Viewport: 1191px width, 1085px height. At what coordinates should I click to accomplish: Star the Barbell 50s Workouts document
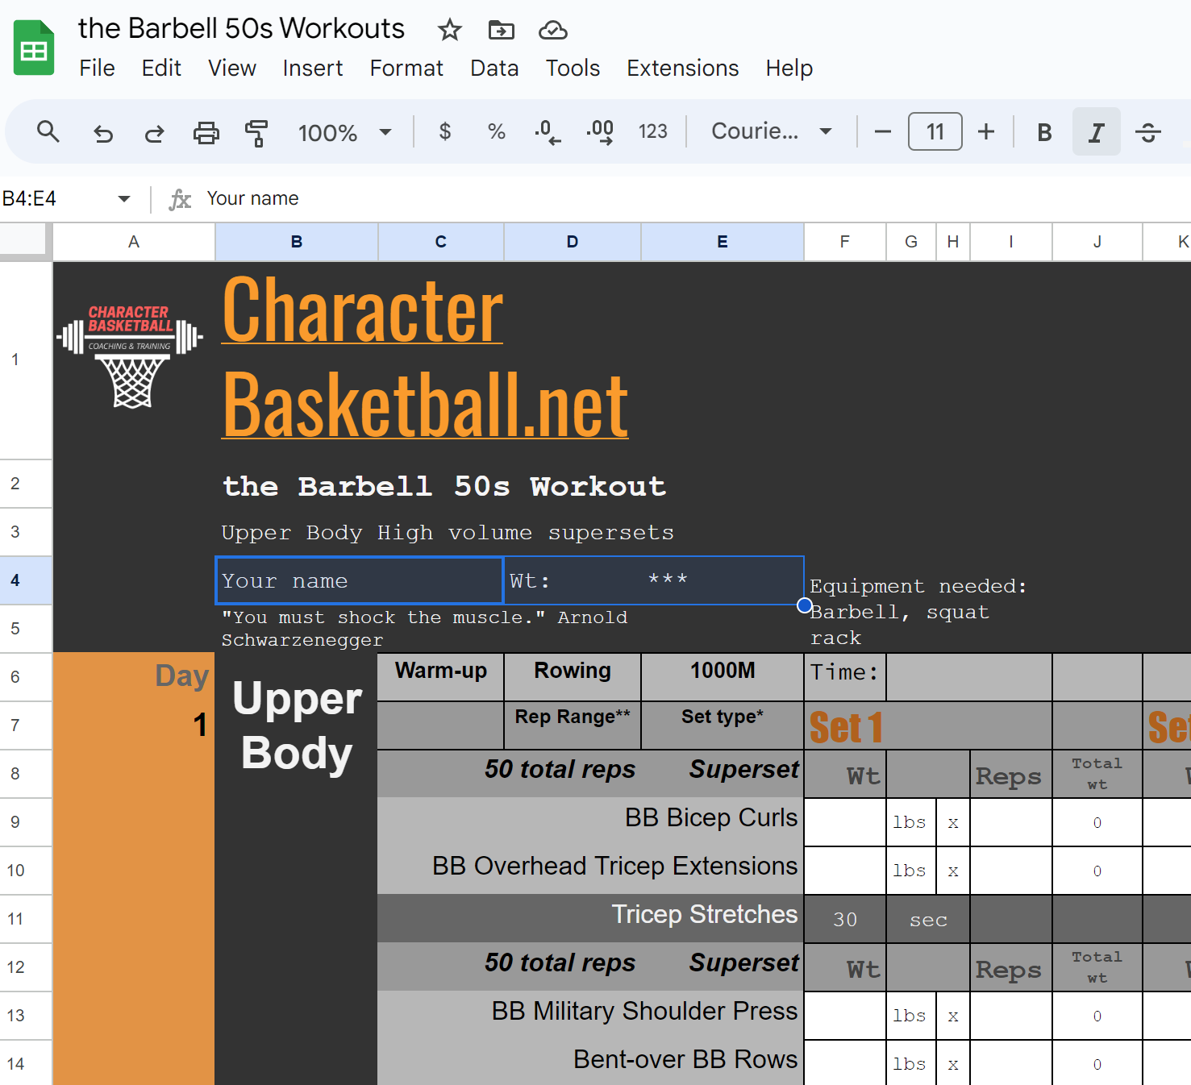coord(449,31)
